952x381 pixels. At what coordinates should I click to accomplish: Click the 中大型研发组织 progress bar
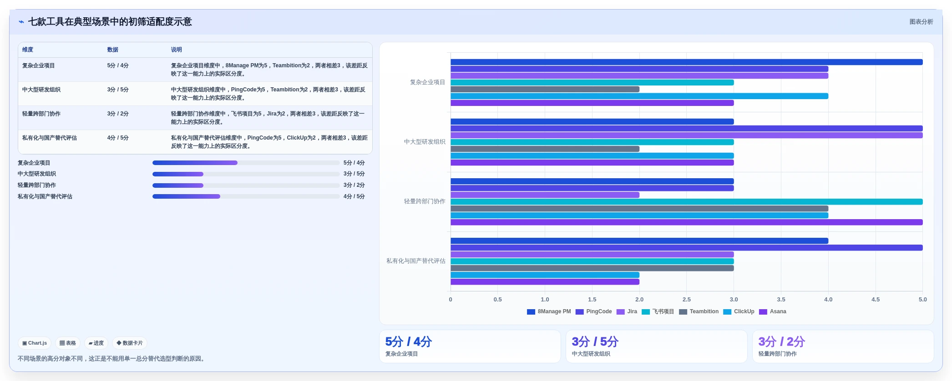[246, 174]
